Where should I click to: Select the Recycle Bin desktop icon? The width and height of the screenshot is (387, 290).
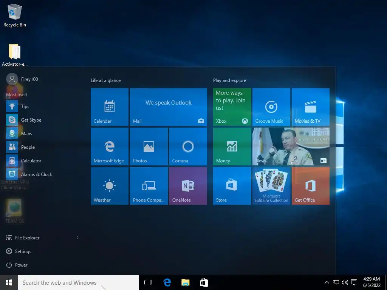pos(15,15)
